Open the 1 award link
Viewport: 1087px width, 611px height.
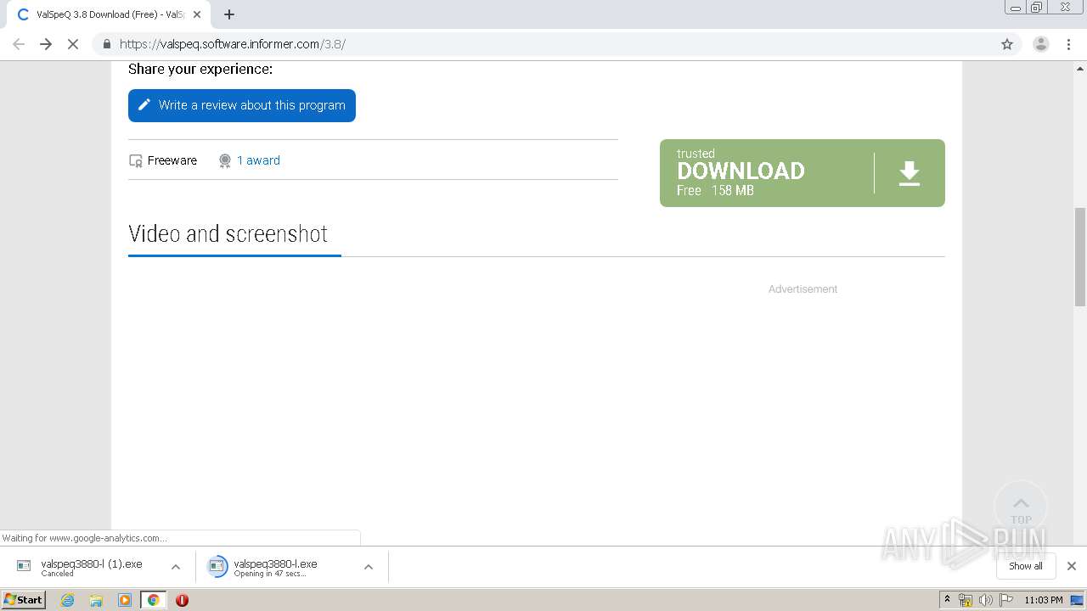[258, 160]
